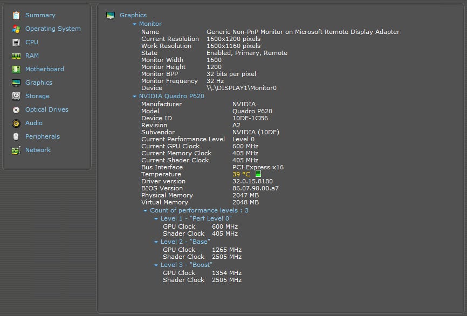Collapse Level 1 "Perf Level 0" node
Viewport: 467px width, 316px height.
coord(156,219)
